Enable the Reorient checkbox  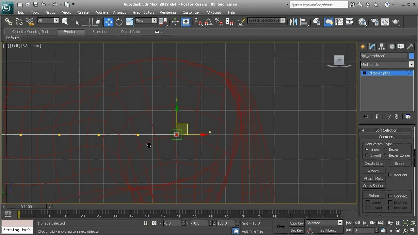(x=390, y=175)
